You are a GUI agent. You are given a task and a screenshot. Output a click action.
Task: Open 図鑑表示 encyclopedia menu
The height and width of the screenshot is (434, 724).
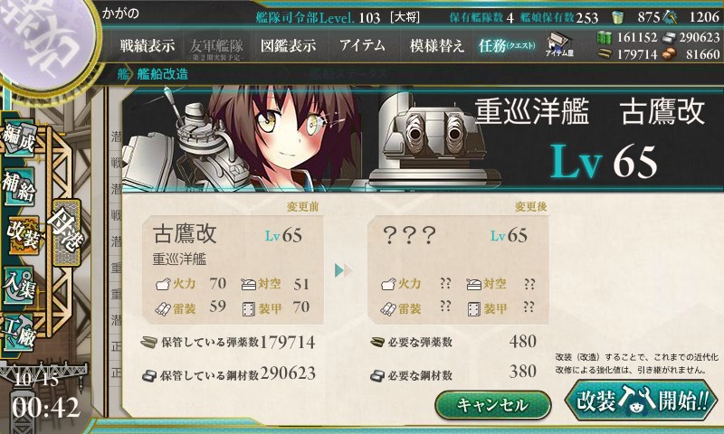(x=288, y=45)
